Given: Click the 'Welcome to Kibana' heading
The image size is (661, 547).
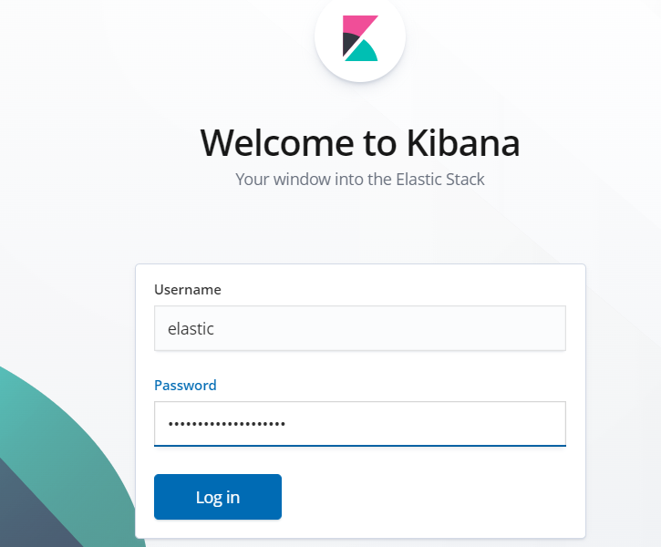Looking at the screenshot, I should (x=360, y=143).
